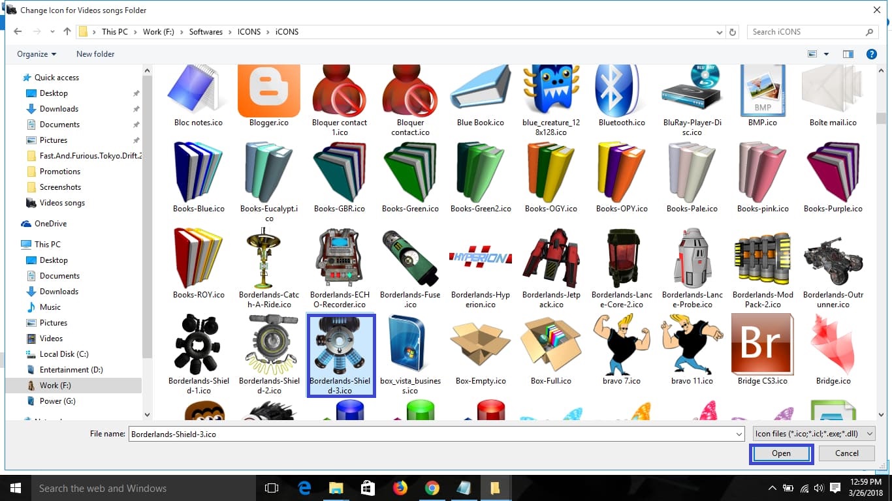Screen dimensions: 892x501
Task: Select the BMP.ico image icon
Action: (x=762, y=90)
